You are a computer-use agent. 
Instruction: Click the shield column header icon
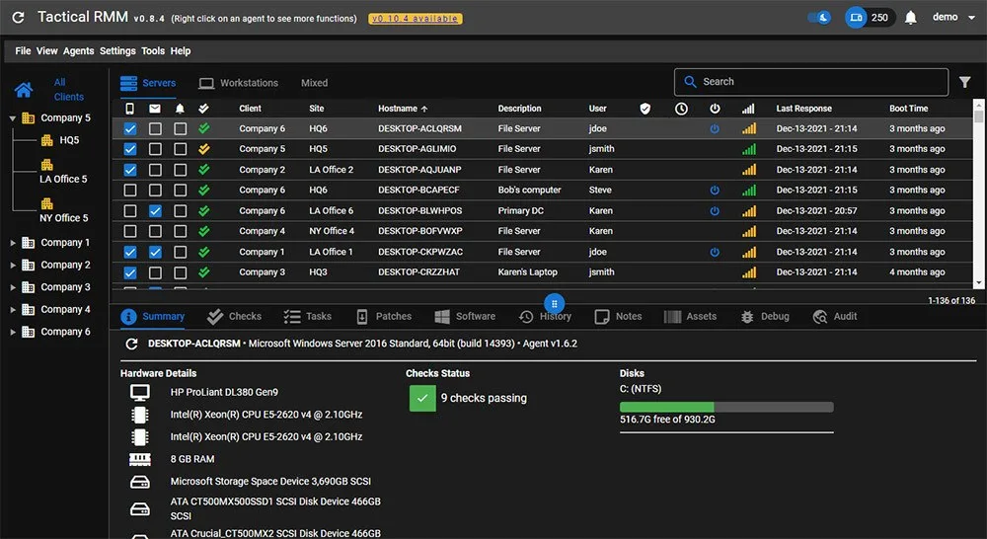(x=645, y=109)
